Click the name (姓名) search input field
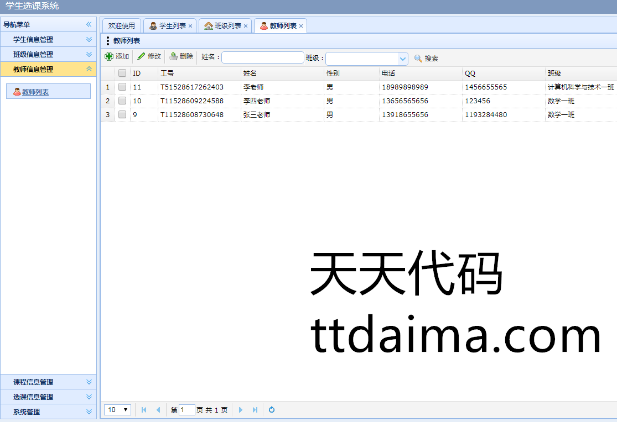 [262, 57]
